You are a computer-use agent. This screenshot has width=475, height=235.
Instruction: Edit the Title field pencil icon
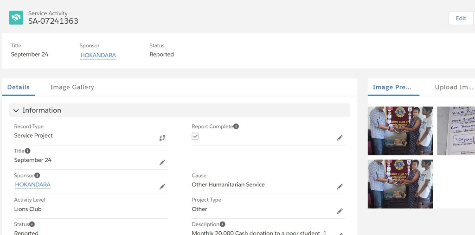point(162,162)
